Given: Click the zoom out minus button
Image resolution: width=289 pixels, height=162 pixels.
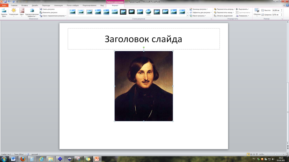Looking at the screenshot, I should pos(266,154).
